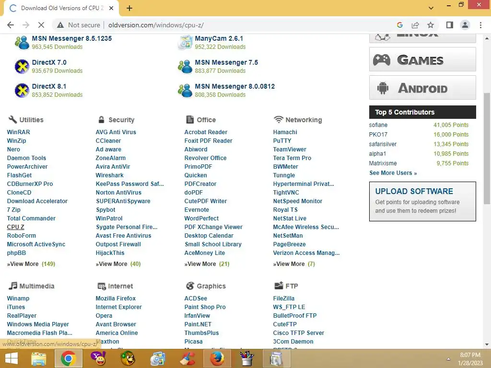Click the Multimedia music note icon
Screen dimensions: 491x368
(12, 286)
